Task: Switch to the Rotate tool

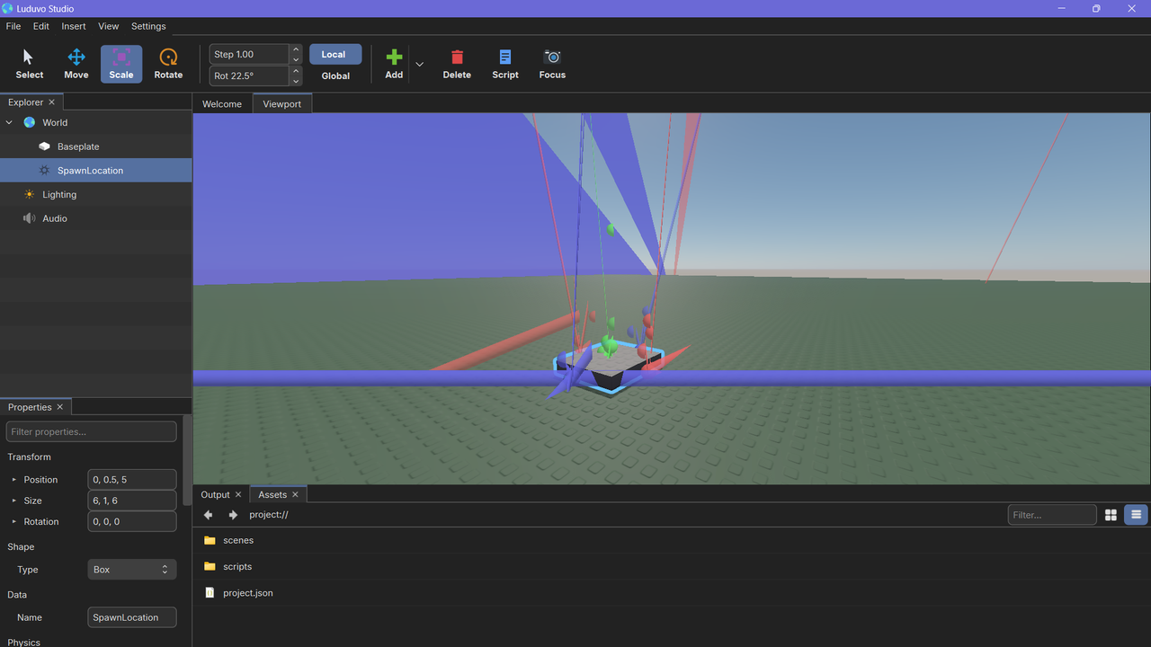Action: point(168,65)
